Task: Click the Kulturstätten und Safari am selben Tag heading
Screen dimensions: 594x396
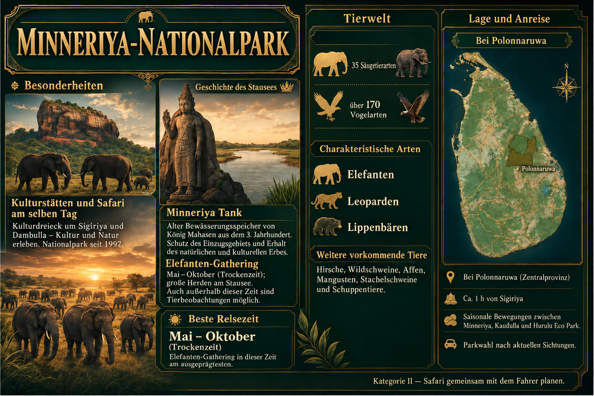Action: tap(68, 208)
